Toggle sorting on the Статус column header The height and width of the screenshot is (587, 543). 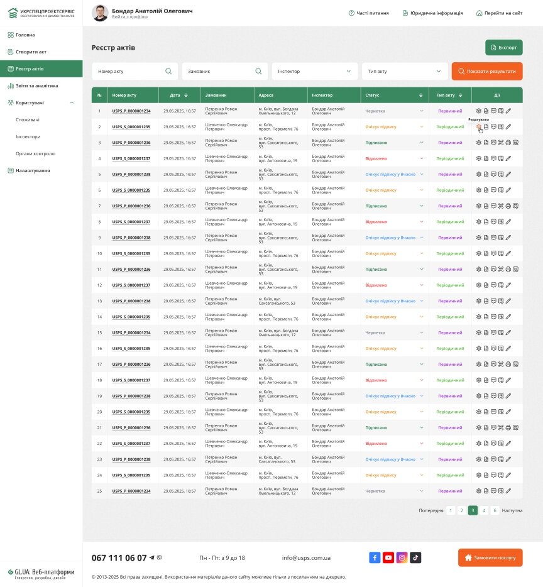[421, 95]
